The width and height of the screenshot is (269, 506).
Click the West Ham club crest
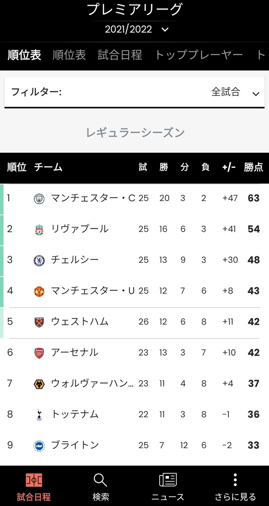click(39, 322)
